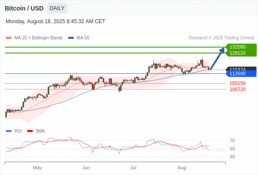Click the RSI 30 level label
The image size is (258, 175).
coord(232,157)
